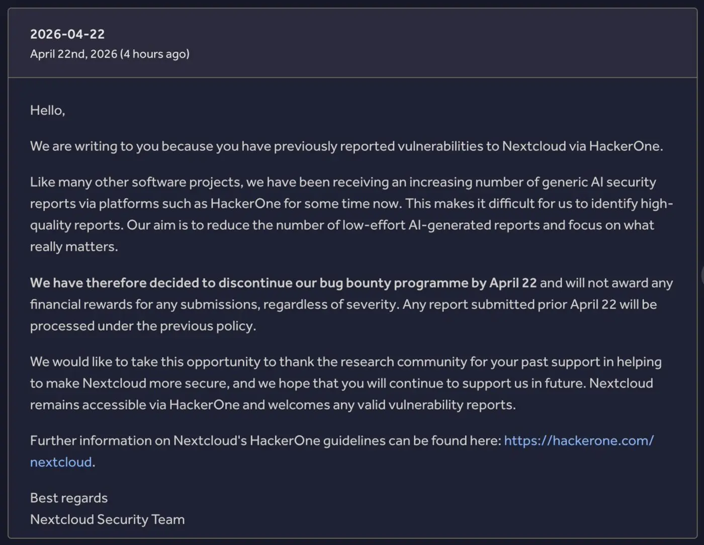Click the 'really matters.' text

pyautogui.click(x=74, y=247)
